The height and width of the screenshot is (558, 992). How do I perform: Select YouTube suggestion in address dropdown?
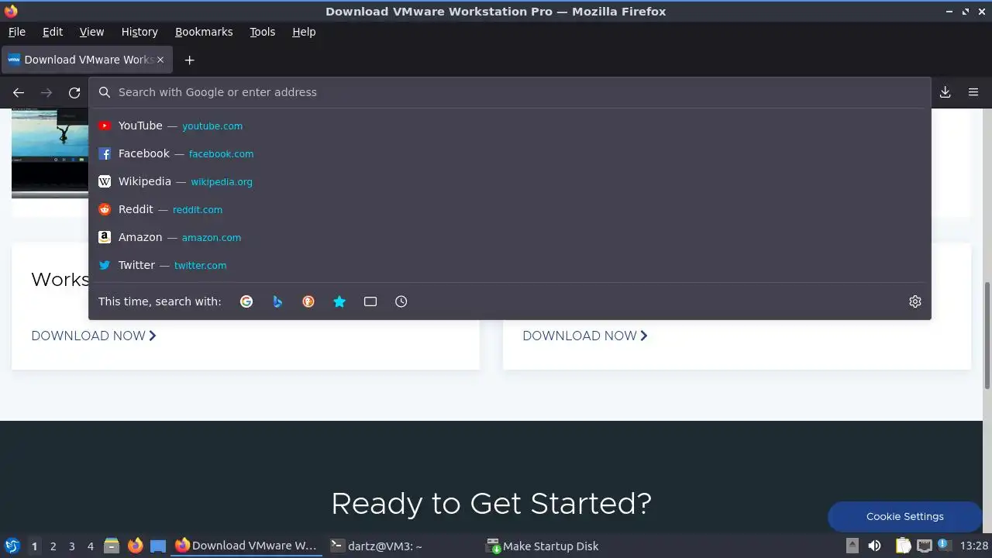pyautogui.click(x=510, y=126)
